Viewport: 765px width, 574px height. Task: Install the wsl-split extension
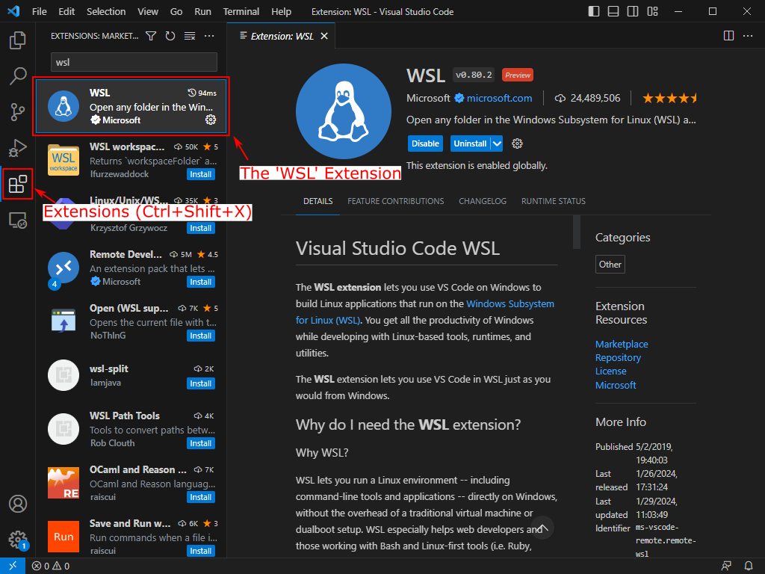pyautogui.click(x=200, y=383)
